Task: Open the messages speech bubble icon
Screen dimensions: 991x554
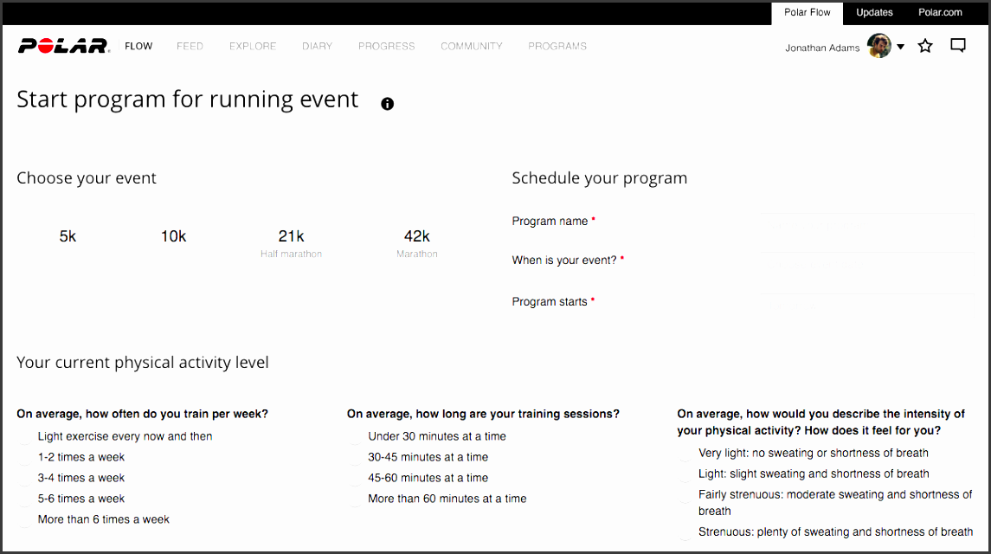Action: (x=958, y=45)
